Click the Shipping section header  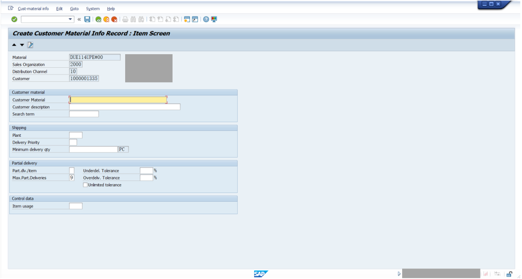coord(124,128)
